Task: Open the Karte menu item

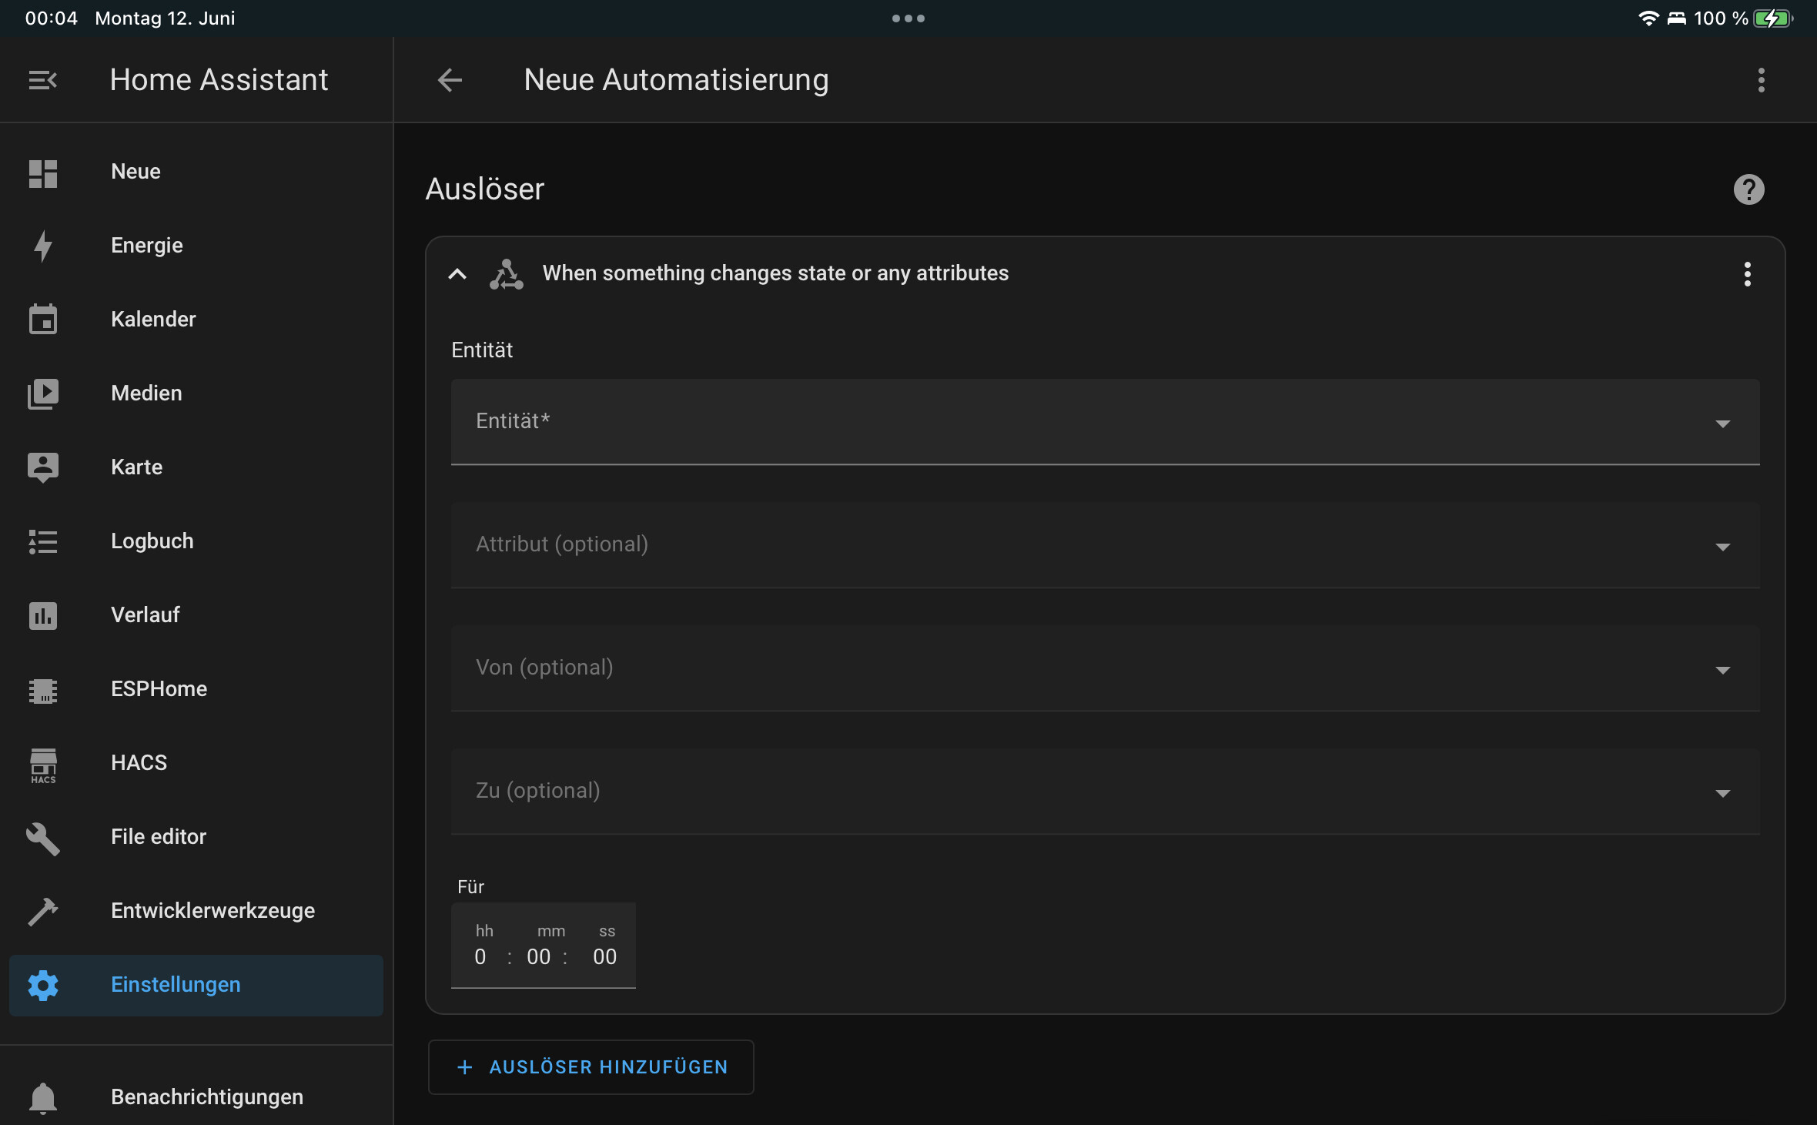Action: point(196,468)
